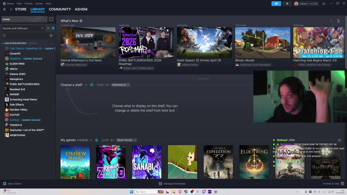Go to the COMMUNITY tab

pos(60,9)
